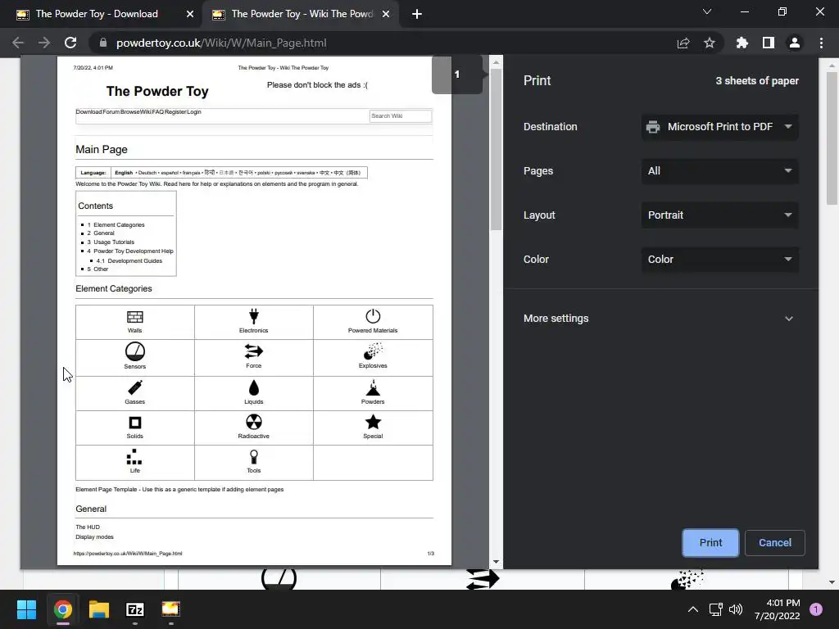The height and width of the screenshot is (629, 839).
Task: Open network status icon in system tray
Action: pos(715,609)
